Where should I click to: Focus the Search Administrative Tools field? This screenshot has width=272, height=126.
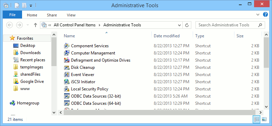point(227,25)
